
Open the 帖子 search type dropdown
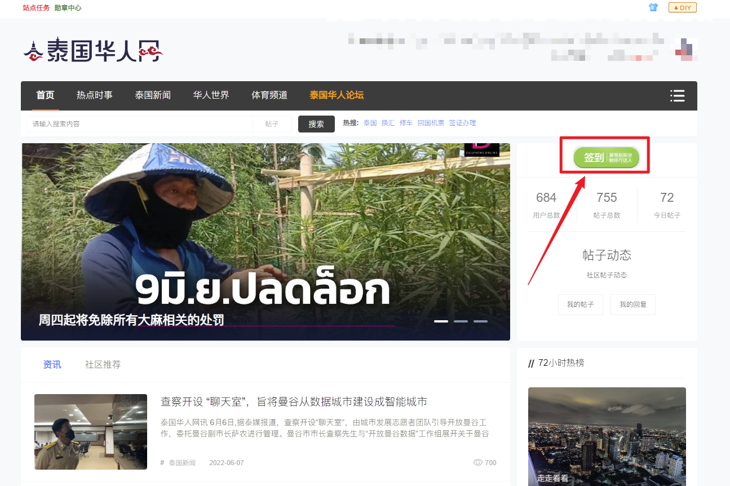pos(272,123)
